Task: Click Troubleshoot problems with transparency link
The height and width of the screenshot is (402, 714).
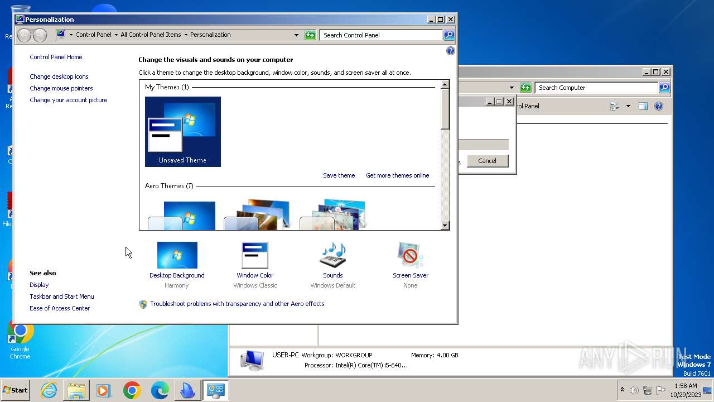Action: coord(237,304)
